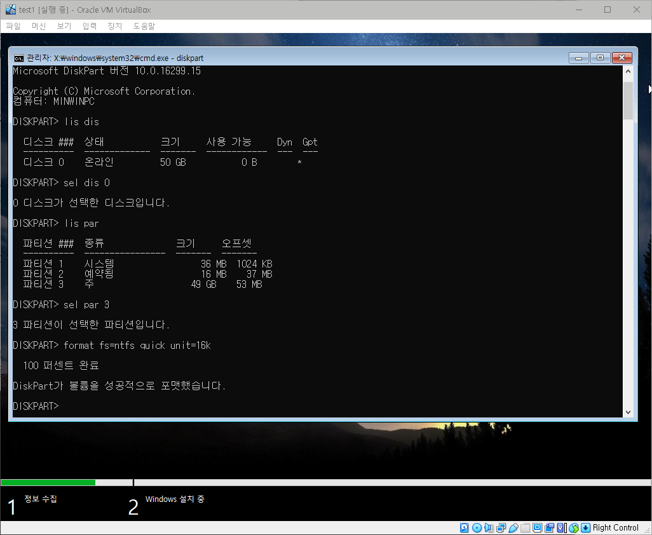Viewport: 652px width, 535px height.
Task: Click the '정보 수집' step label
Action: 40,499
